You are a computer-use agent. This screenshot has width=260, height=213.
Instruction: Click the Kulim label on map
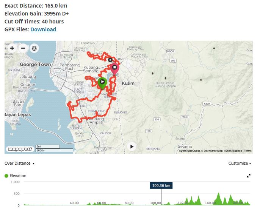pyautogui.click(x=128, y=83)
